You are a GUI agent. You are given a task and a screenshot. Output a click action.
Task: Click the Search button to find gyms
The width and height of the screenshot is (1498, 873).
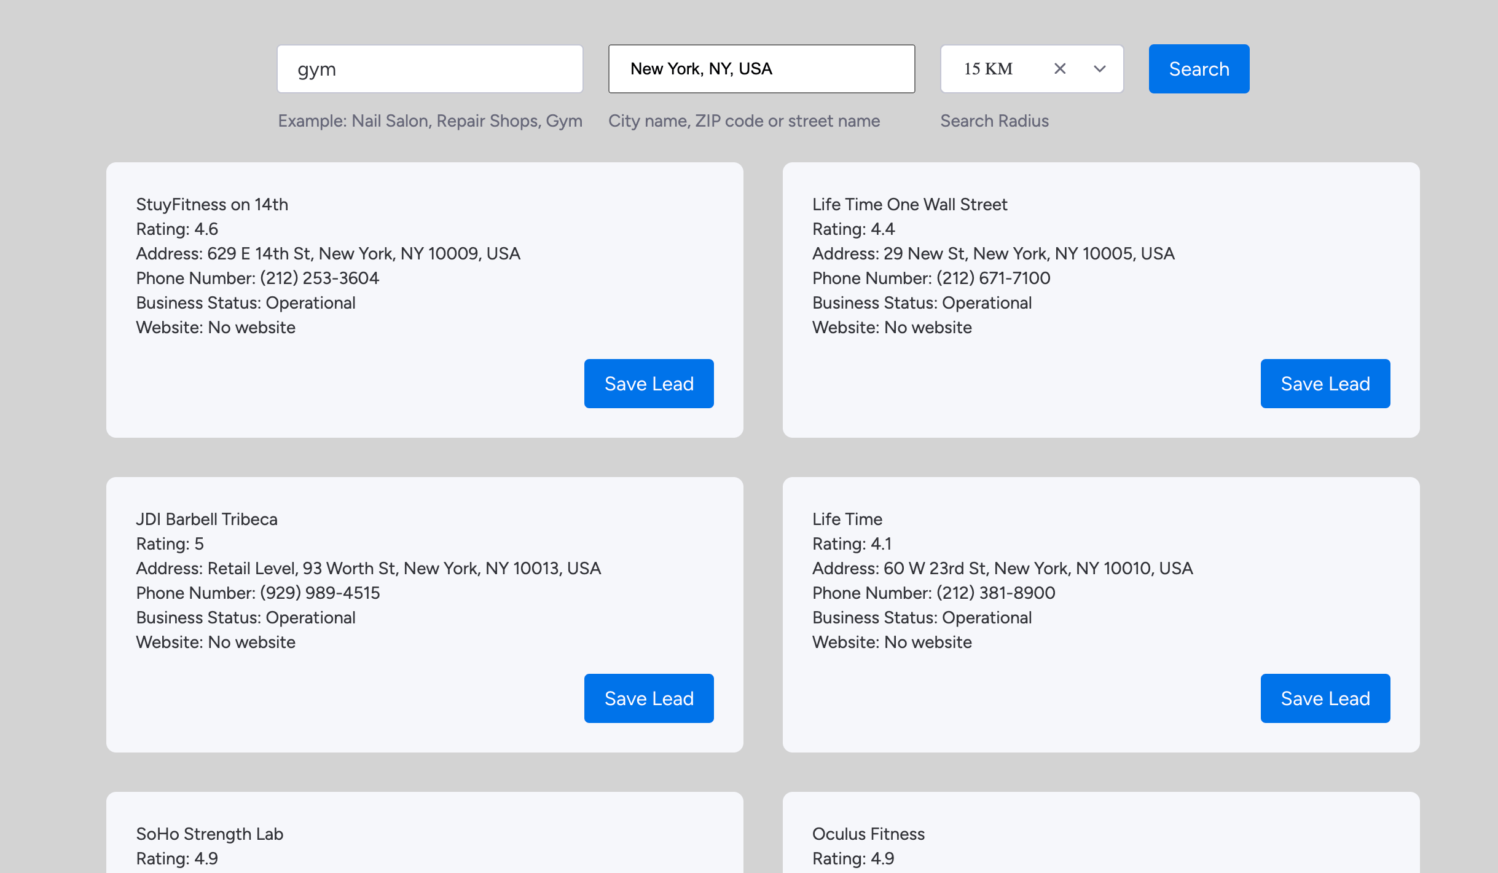pyautogui.click(x=1199, y=69)
